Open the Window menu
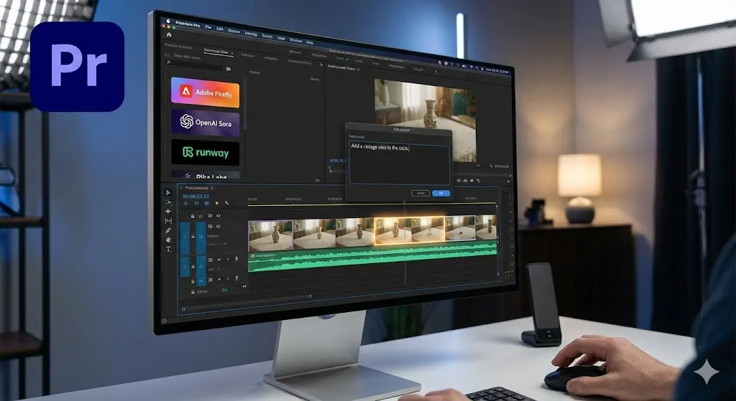Viewport: 736px width, 401px height. click(295, 41)
